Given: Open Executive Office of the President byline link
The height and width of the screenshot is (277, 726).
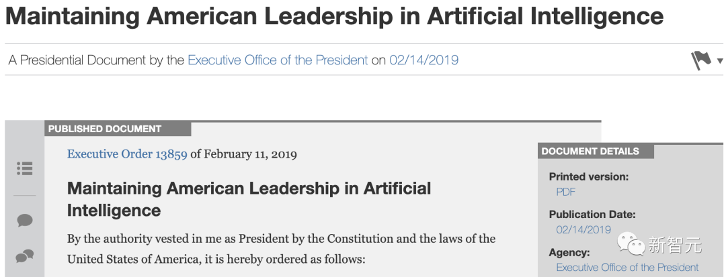Looking at the screenshot, I should (278, 60).
